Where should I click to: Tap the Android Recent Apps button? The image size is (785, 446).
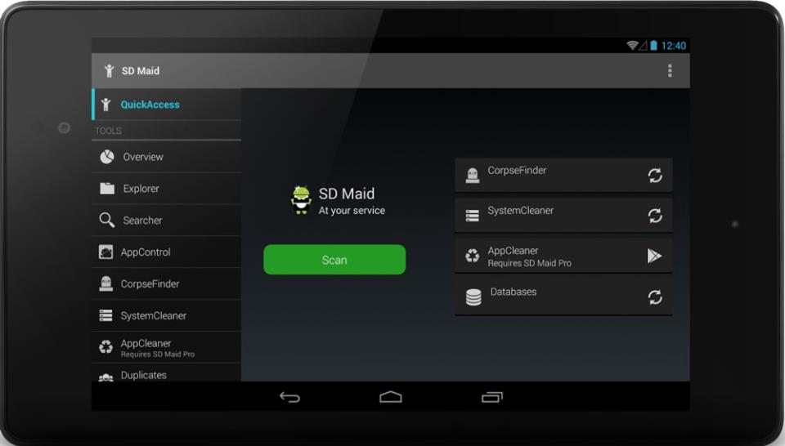point(492,397)
